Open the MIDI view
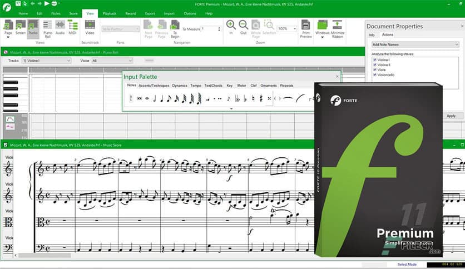Screen dimensions: 465x269 [73, 28]
